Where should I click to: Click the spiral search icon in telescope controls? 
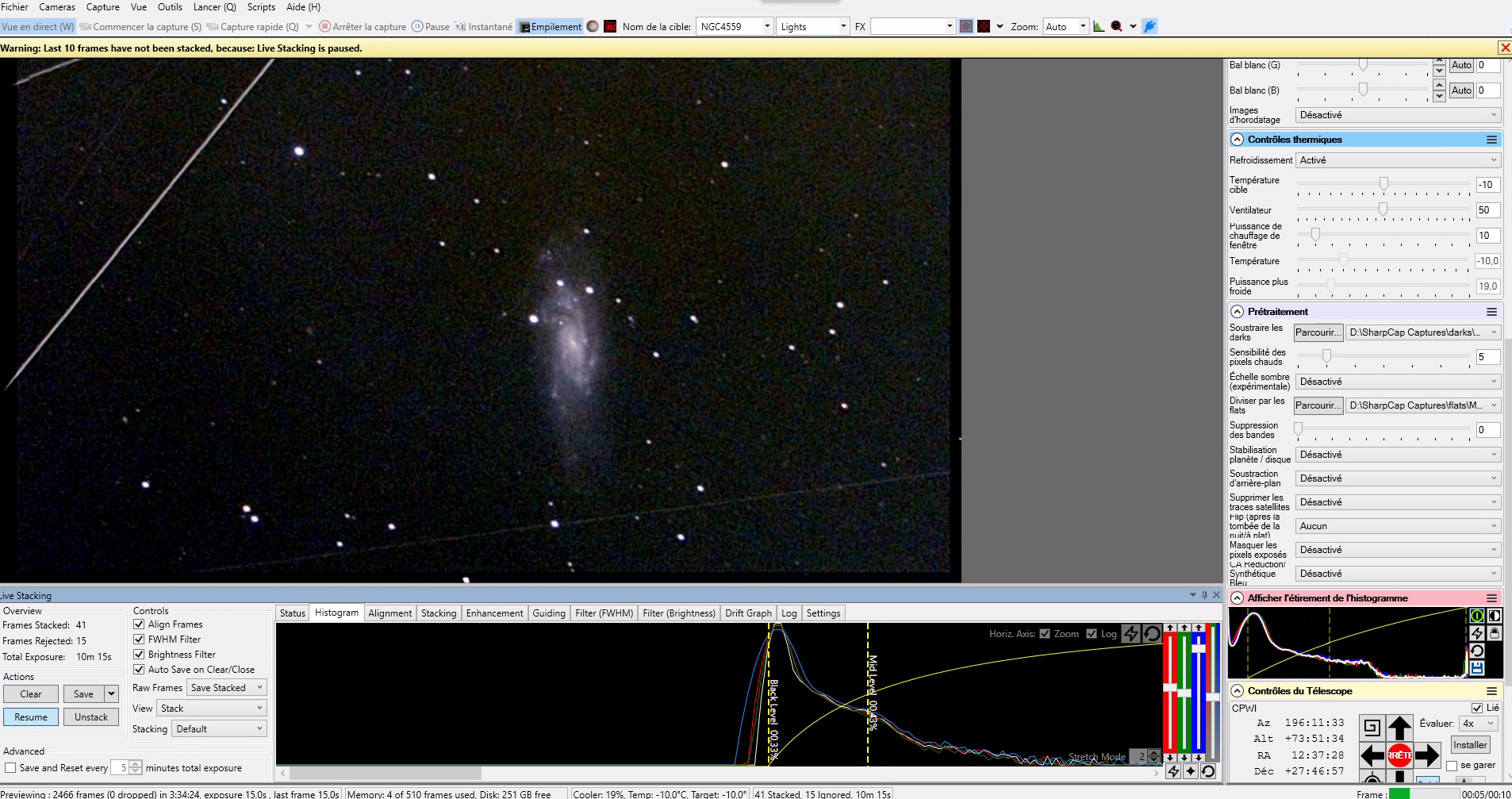pyautogui.click(x=1372, y=727)
